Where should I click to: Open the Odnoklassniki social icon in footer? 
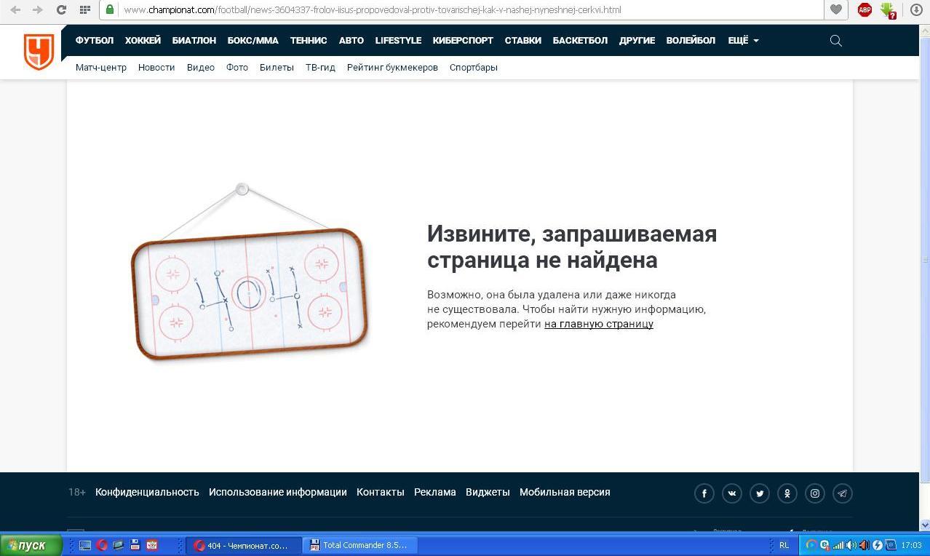787,493
